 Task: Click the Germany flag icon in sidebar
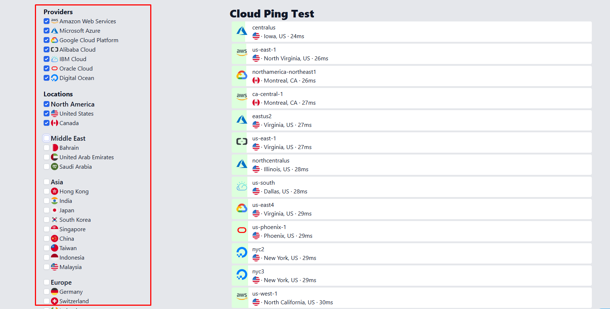pos(55,292)
